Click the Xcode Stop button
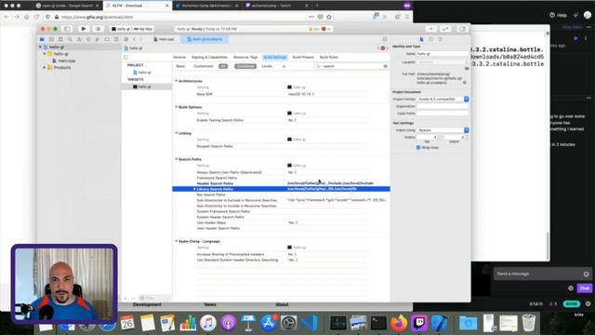 98,29
